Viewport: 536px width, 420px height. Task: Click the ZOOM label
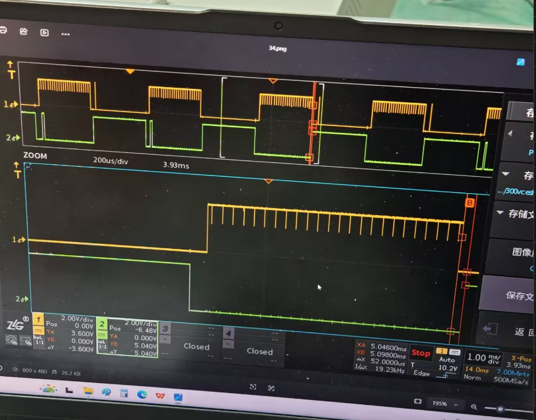pos(35,156)
